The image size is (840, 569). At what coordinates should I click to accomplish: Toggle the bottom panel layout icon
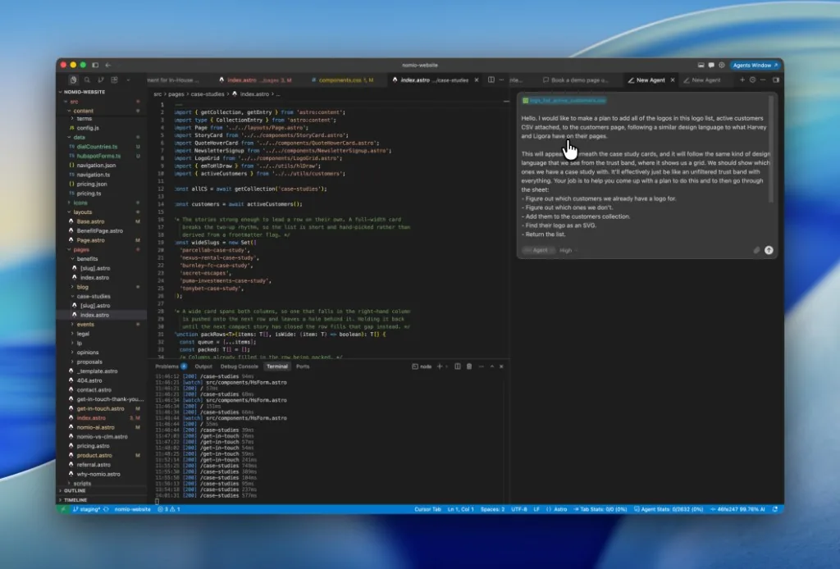tap(701, 65)
